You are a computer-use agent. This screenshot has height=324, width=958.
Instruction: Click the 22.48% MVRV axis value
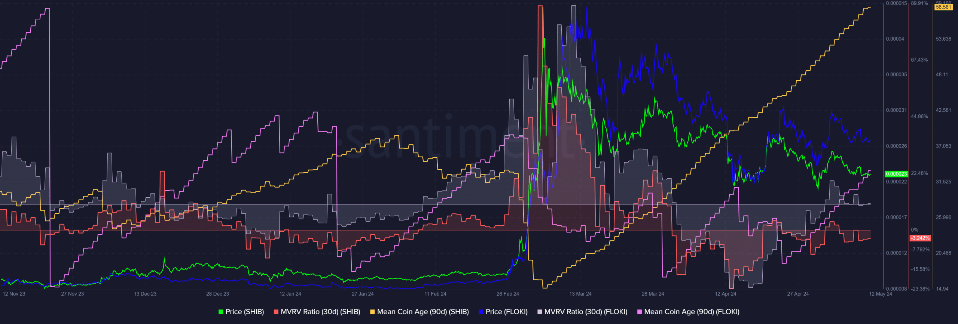(919, 173)
